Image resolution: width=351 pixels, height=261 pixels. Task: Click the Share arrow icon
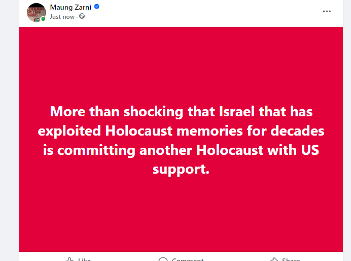point(274,259)
